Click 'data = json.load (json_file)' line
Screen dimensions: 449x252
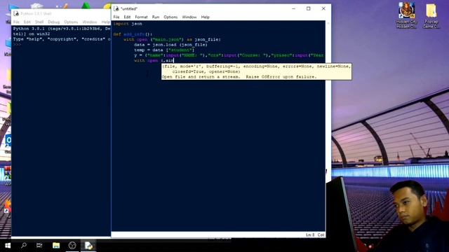170,45
